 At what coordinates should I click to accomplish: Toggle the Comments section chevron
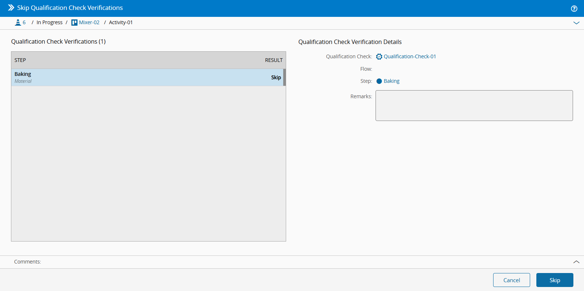(576, 262)
